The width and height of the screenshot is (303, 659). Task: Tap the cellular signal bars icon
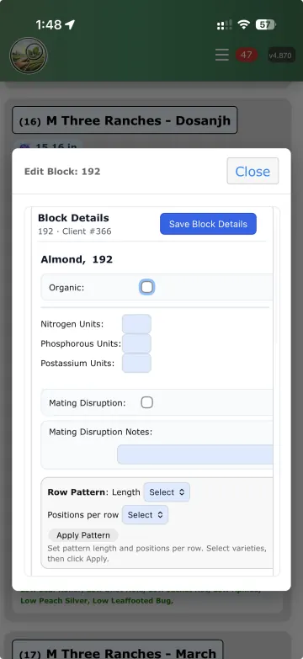[225, 25]
